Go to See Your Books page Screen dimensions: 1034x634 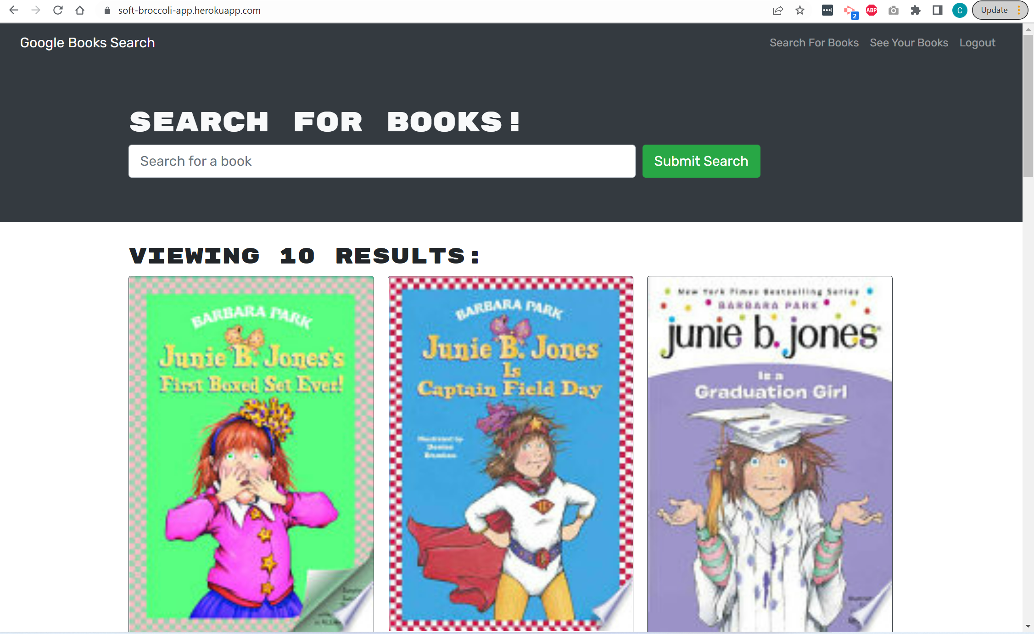[909, 43]
